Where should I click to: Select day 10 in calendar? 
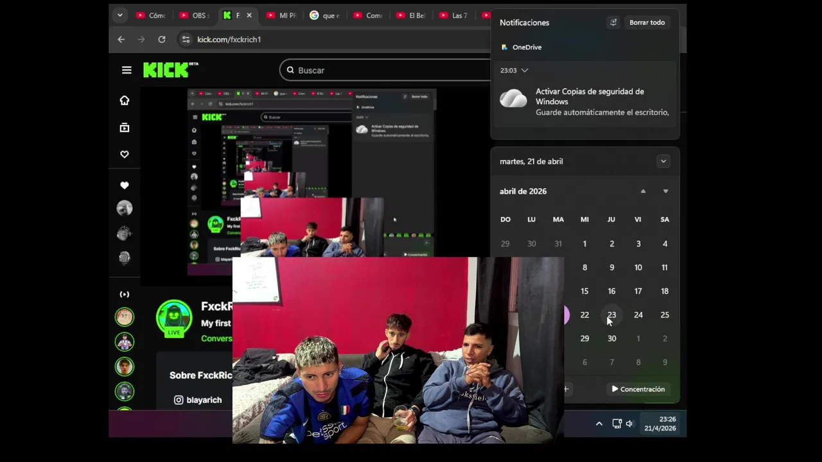[638, 268]
